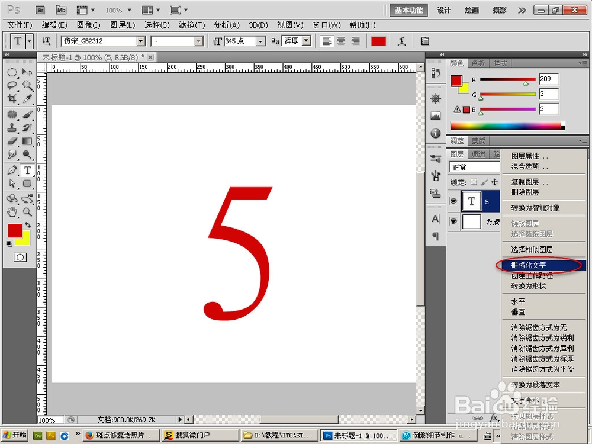The image size is (592, 444).
Task: Select the Elliptical Marquee tool
Action: tap(12, 72)
